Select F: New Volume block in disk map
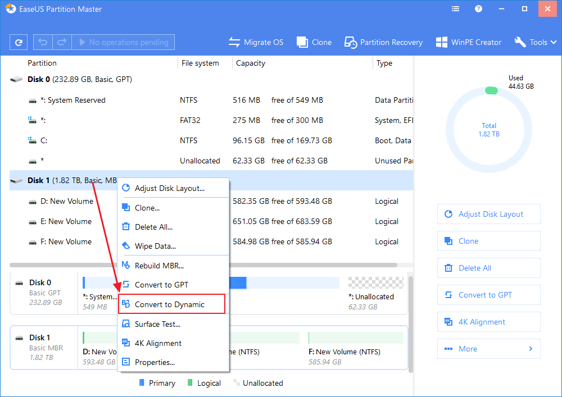Viewport: 562px width, 397px height. [x=356, y=348]
